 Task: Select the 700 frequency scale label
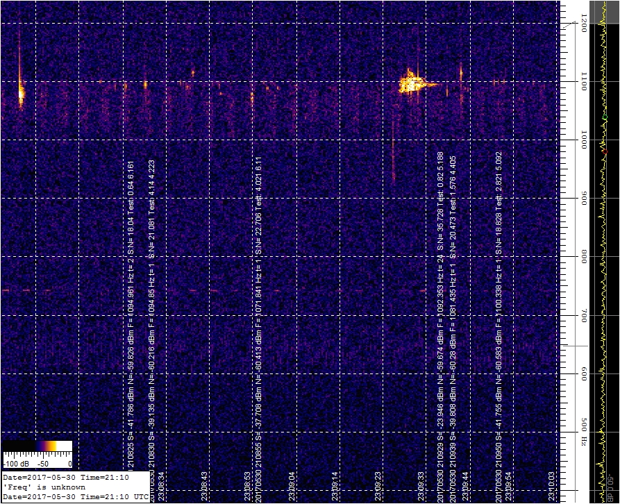583,317
